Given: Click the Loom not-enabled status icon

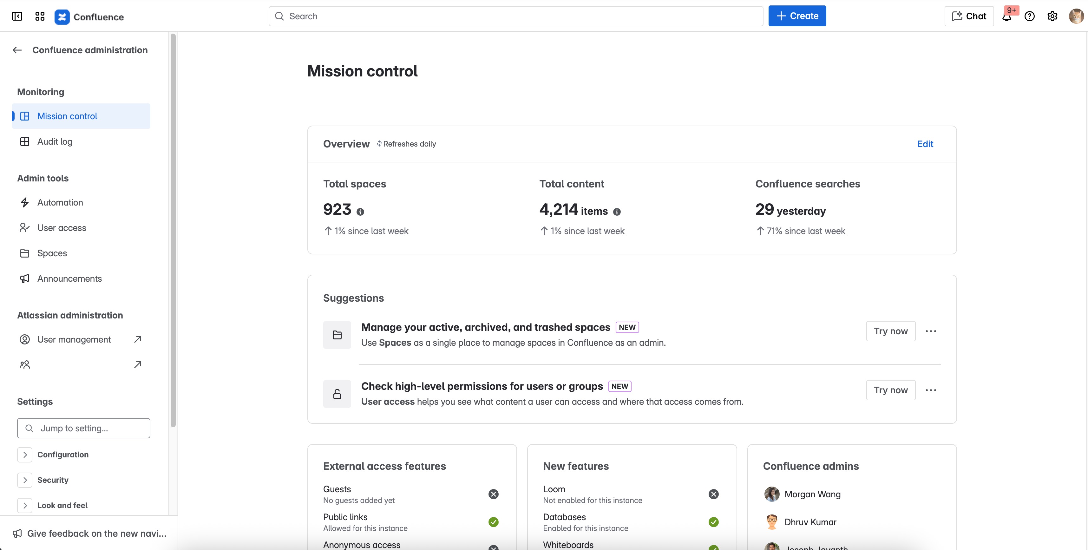Looking at the screenshot, I should [x=713, y=494].
